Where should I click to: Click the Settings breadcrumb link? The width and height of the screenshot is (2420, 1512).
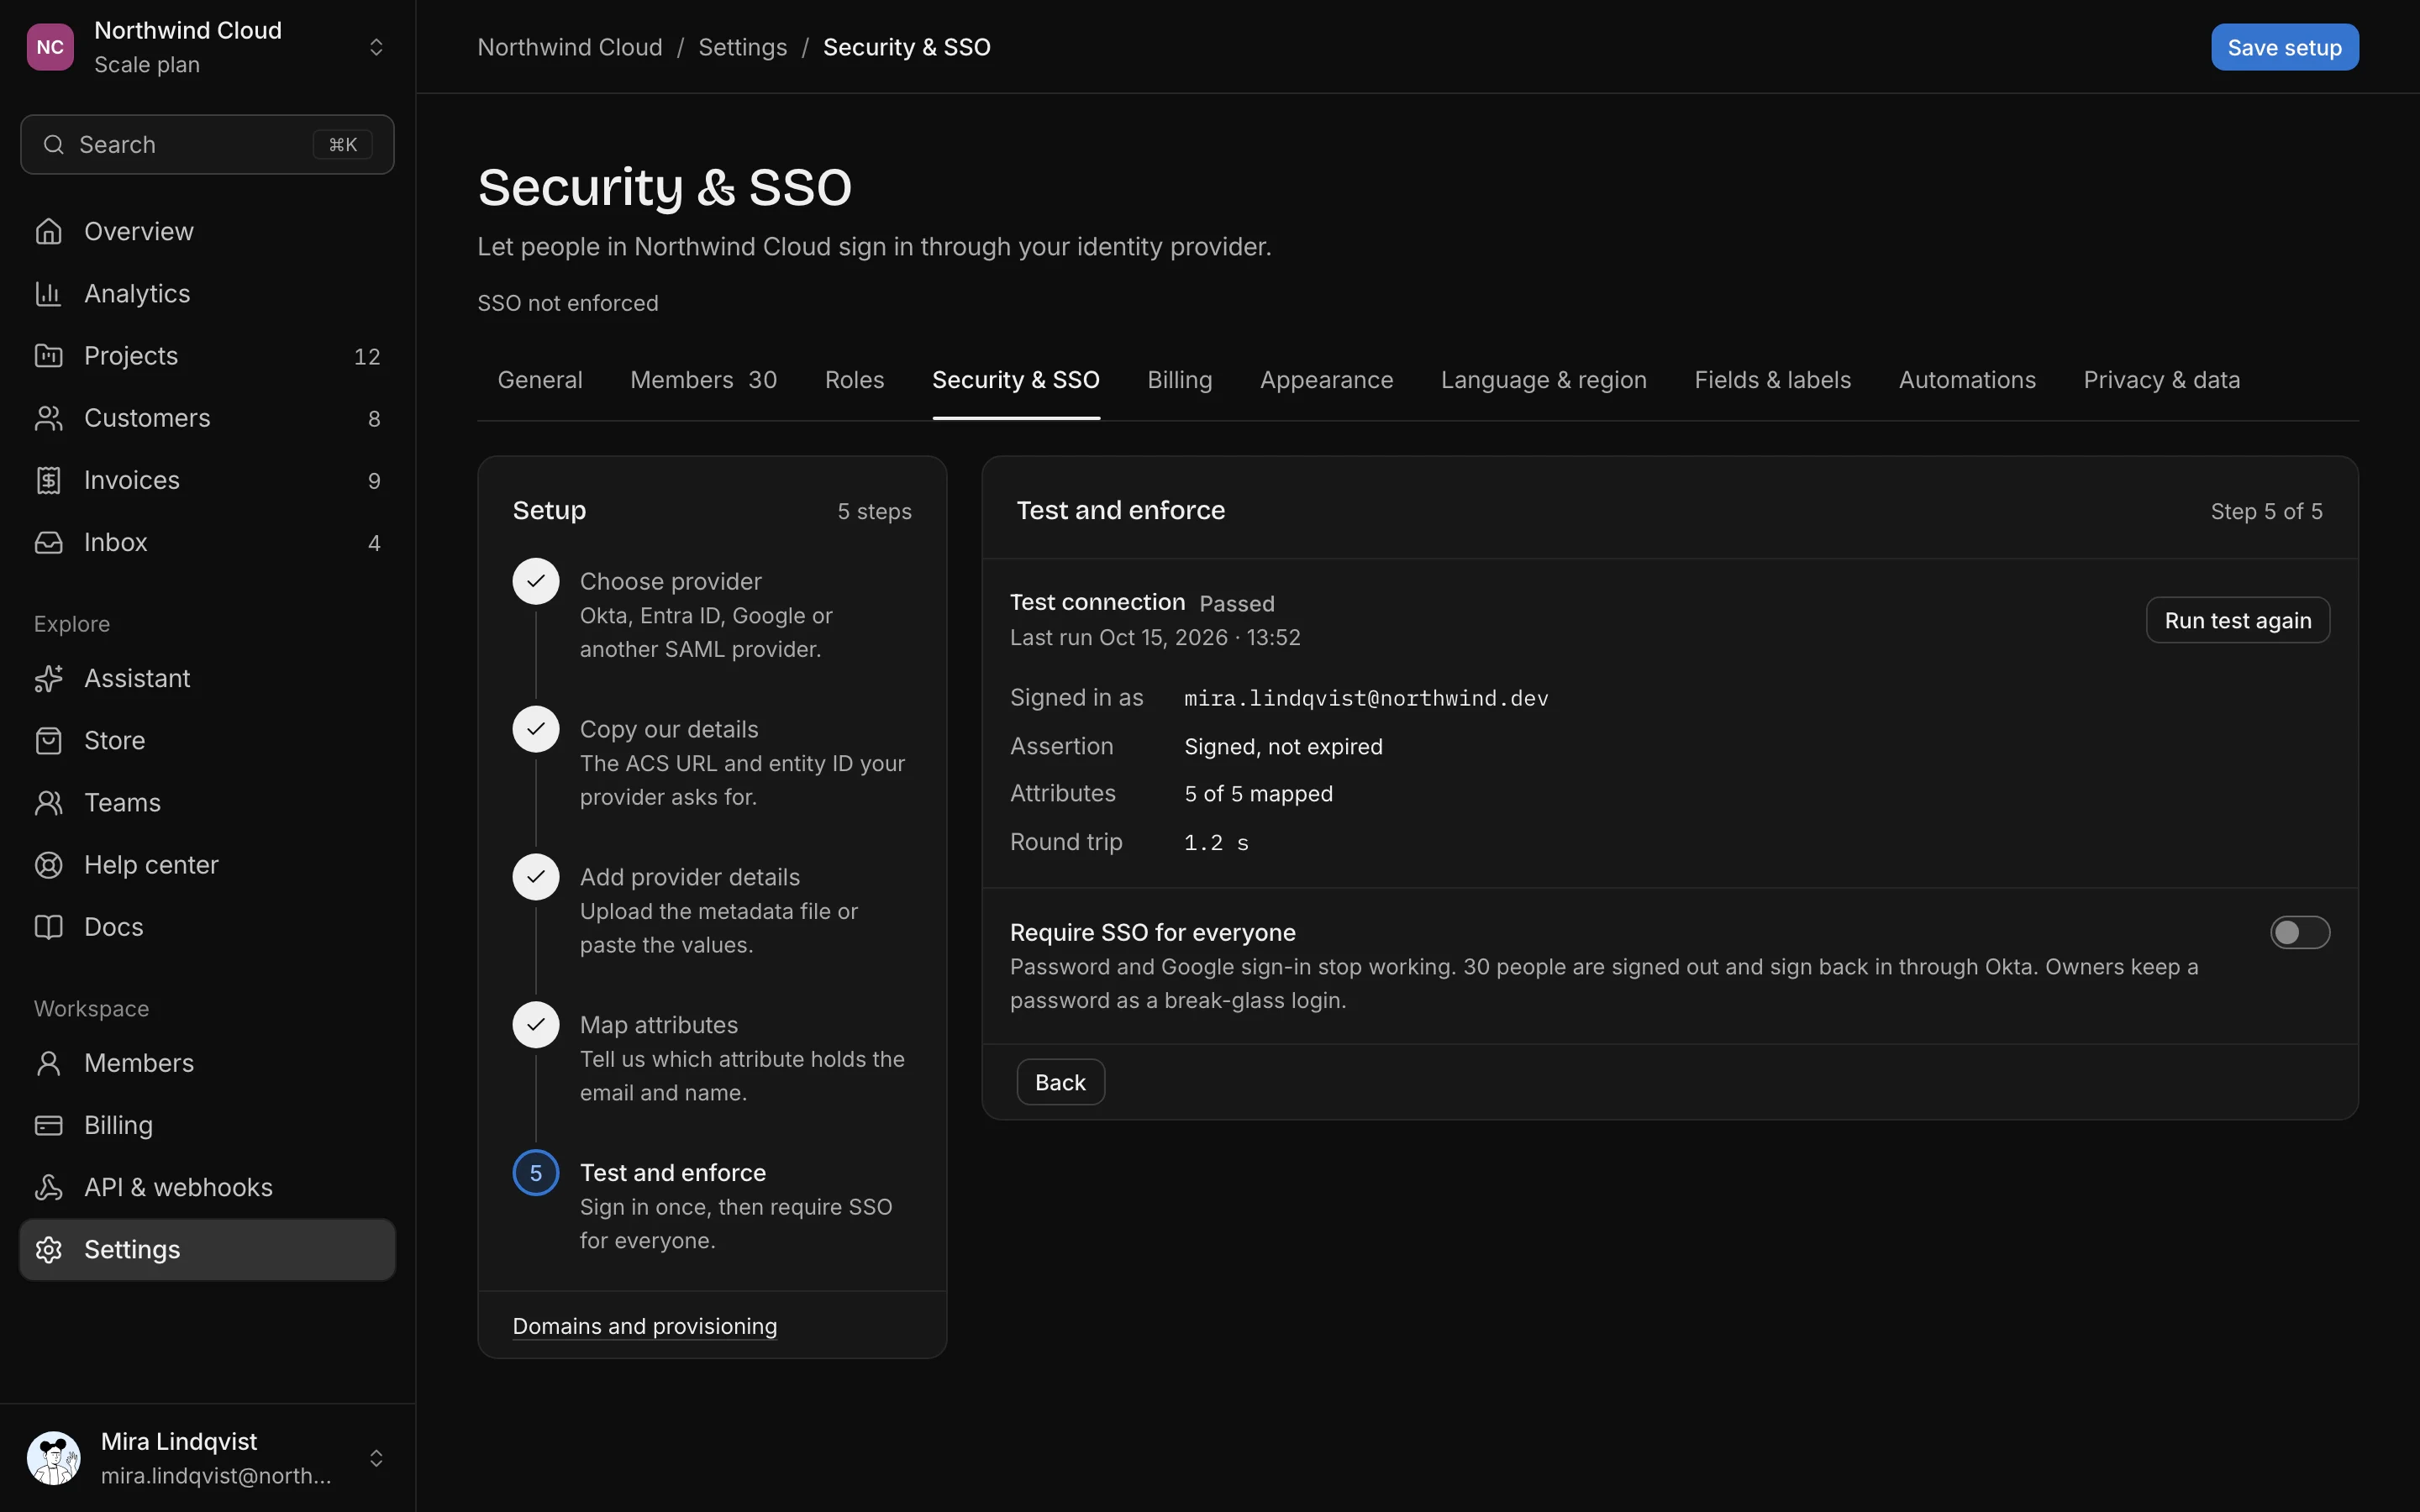coord(742,47)
